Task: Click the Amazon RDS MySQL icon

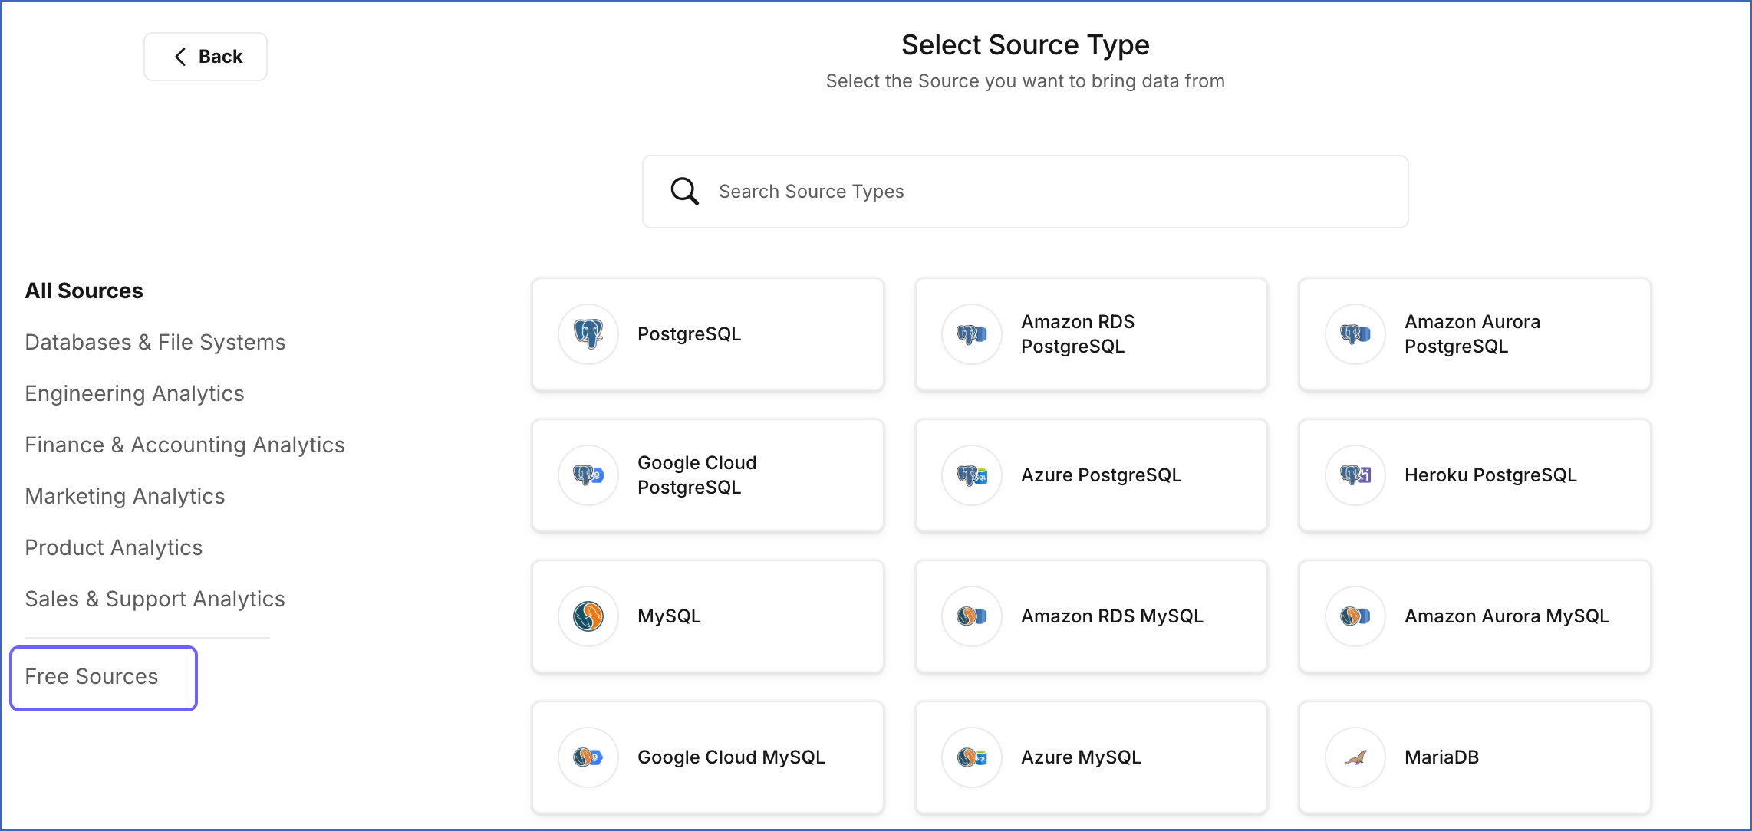Action: tap(972, 616)
